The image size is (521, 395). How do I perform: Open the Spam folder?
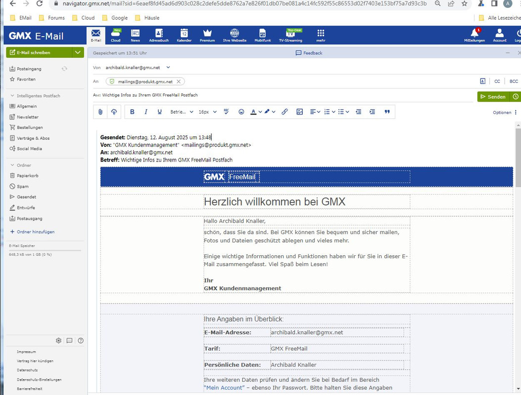click(23, 186)
